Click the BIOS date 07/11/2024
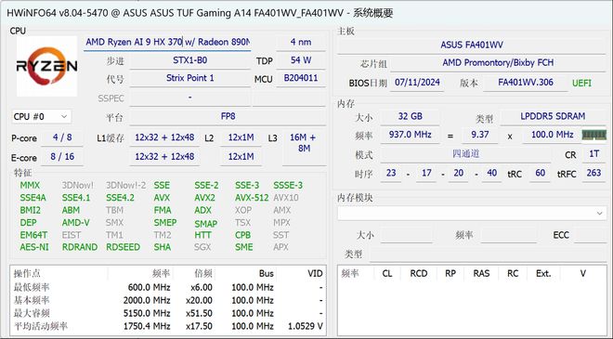Image resolution: width=613 pixels, height=339 pixels. 417,83
